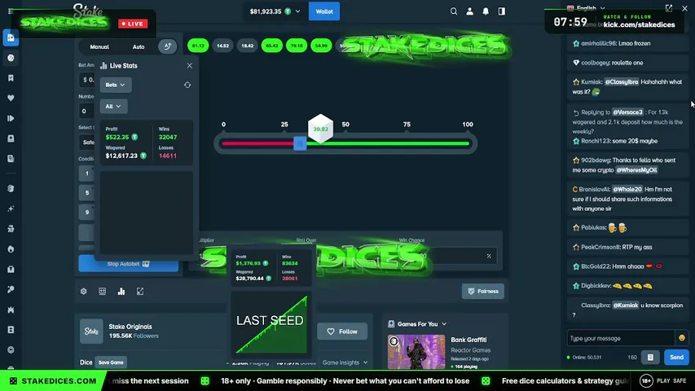Open the emoji picker in chat

pos(682,338)
